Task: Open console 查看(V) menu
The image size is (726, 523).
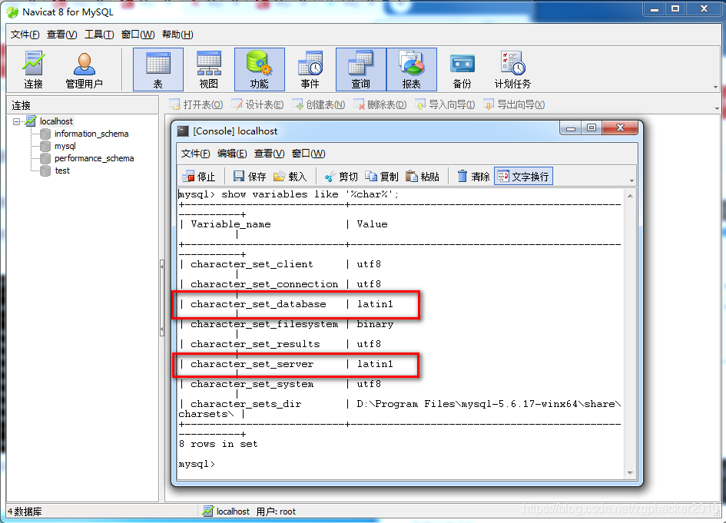Action: (x=269, y=153)
